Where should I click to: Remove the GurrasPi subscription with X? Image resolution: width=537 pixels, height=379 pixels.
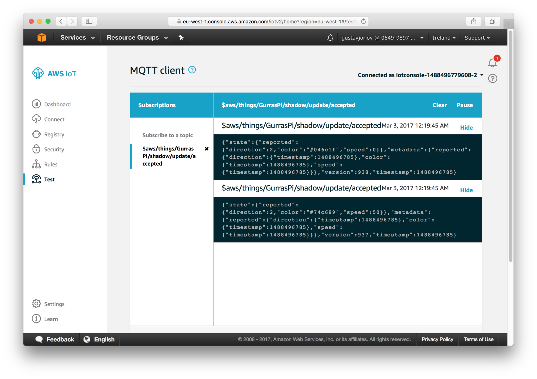(207, 149)
